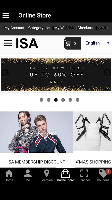Screen dimensions: 112x200
Task: Show next banner with right arrow
Action: [x=107, y=73]
